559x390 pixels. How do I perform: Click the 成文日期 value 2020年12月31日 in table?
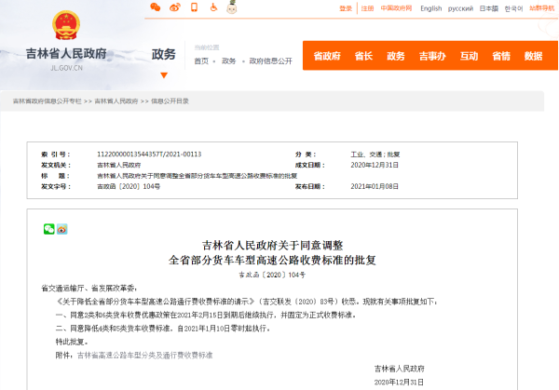coord(375,165)
